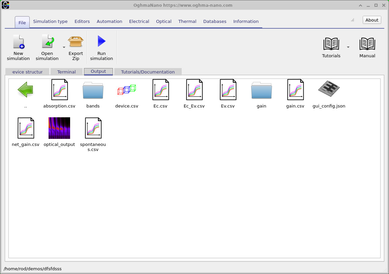Select the gain.csv file icon

[295, 90]
